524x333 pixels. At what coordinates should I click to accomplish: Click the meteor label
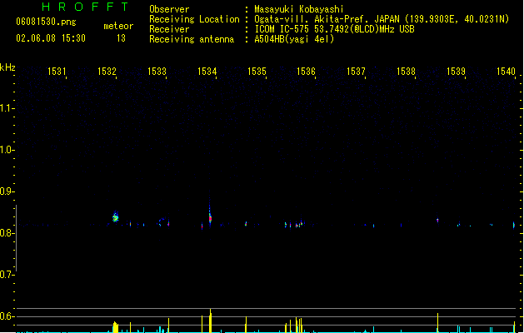click(118, 26)
